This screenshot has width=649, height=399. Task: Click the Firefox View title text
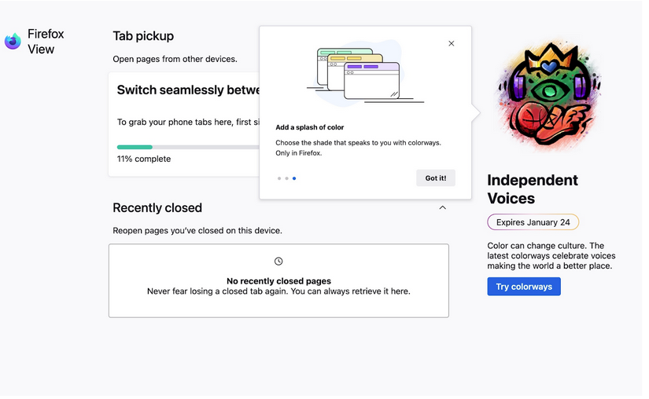pyautogui.click(x=46, y=42)
